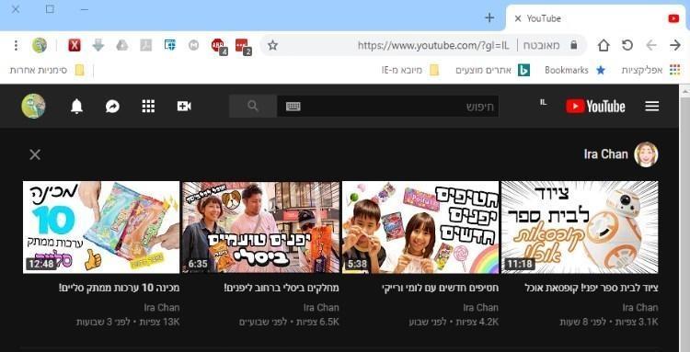Open the notifications bell

tap(76, 106)
